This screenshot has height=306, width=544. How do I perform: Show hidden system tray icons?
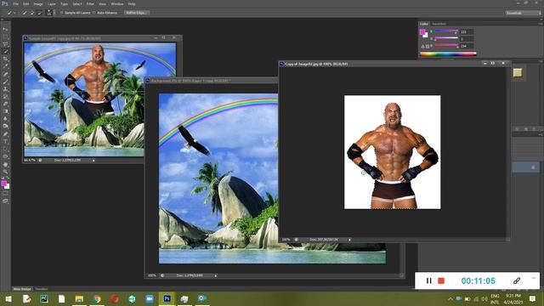coord(450,298)
